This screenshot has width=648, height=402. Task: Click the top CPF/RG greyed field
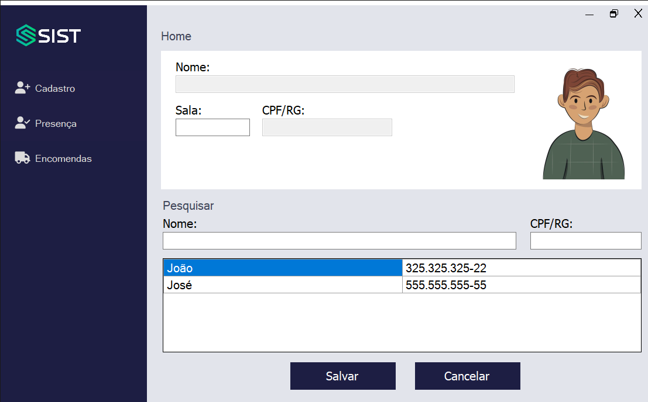(x=327, y=127)
